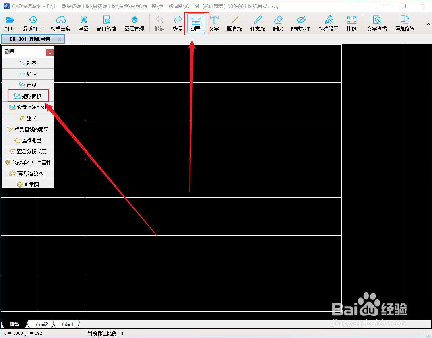Minimize the CAD快速看图 window

click(x=386, y=6)
